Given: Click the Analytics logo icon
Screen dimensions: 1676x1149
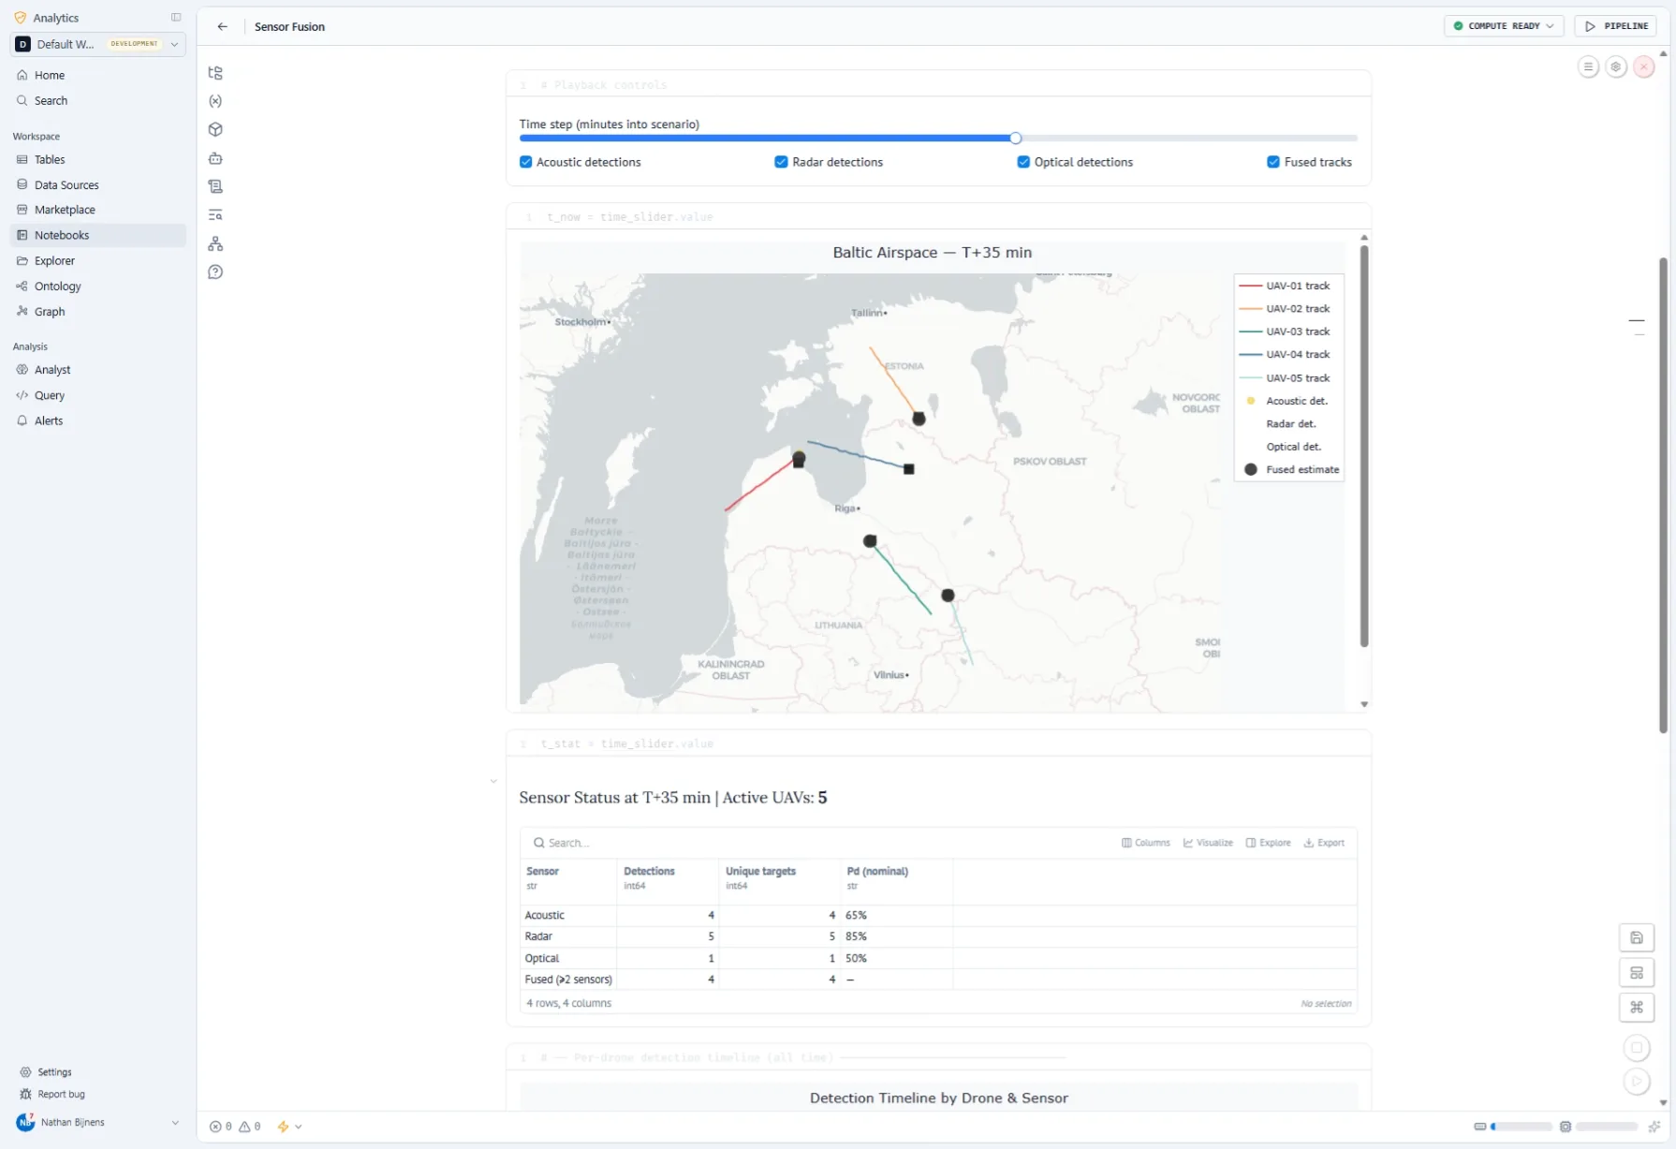Looking at the screenshot, I should [x=21, y=18].
